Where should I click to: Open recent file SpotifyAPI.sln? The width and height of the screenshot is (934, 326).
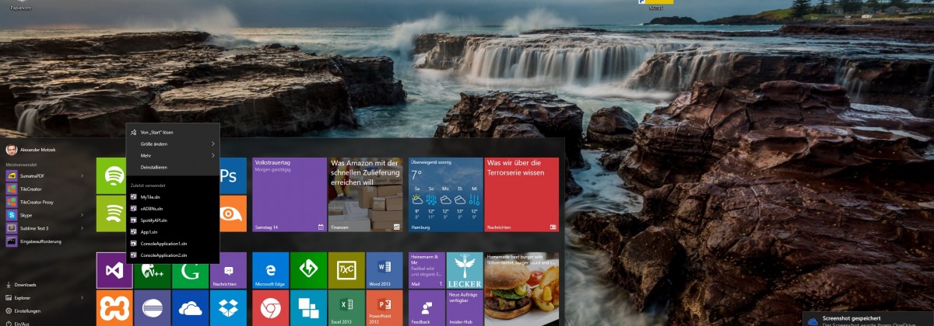click(173, 220)
